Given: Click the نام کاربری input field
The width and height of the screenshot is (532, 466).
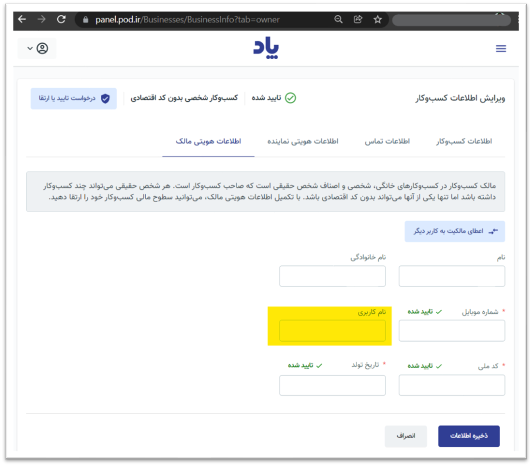Looking at the screenshot, I should 332,331.
